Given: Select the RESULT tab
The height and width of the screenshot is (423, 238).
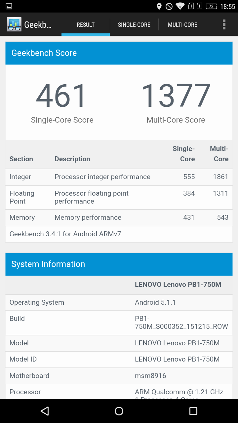Looking at the screenshot, I should click(x=86, y=25).
